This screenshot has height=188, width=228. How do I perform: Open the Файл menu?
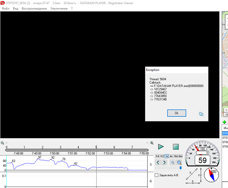5,8
